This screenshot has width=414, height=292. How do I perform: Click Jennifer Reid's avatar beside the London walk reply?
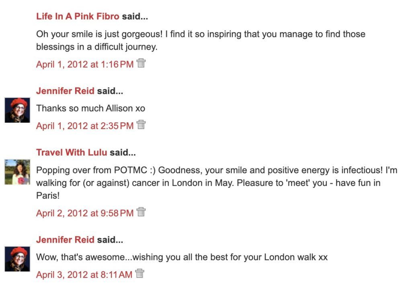click(17, 259)
